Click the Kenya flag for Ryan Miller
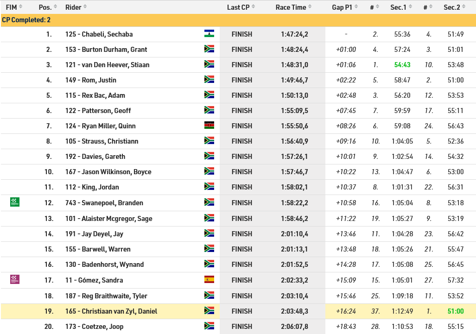 coord(209,125)
